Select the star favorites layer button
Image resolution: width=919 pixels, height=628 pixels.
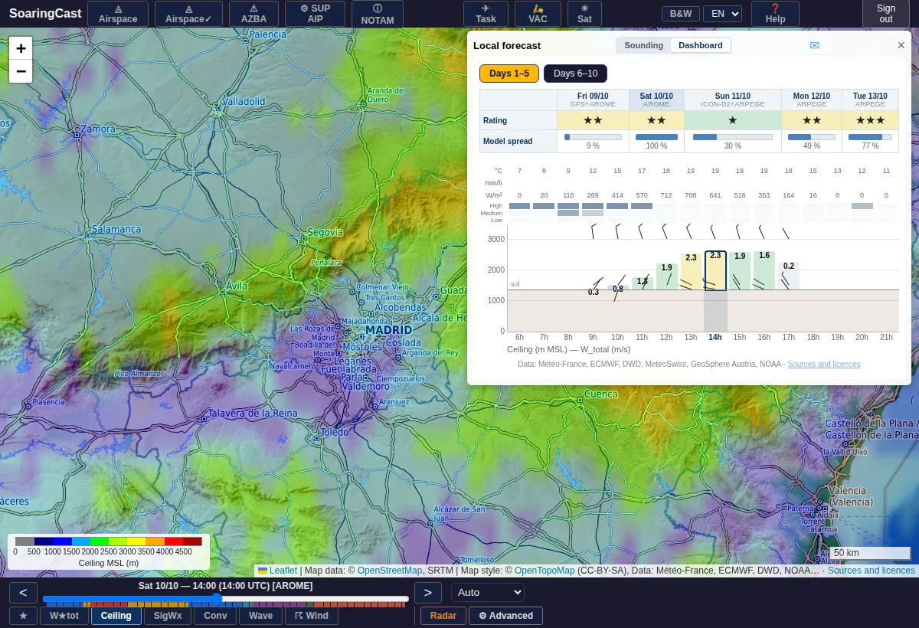point(23,616)
